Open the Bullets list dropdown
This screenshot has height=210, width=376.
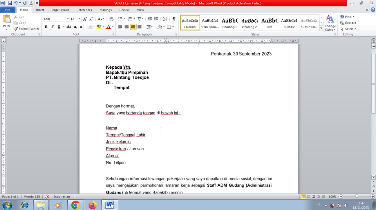click(125, 19)
